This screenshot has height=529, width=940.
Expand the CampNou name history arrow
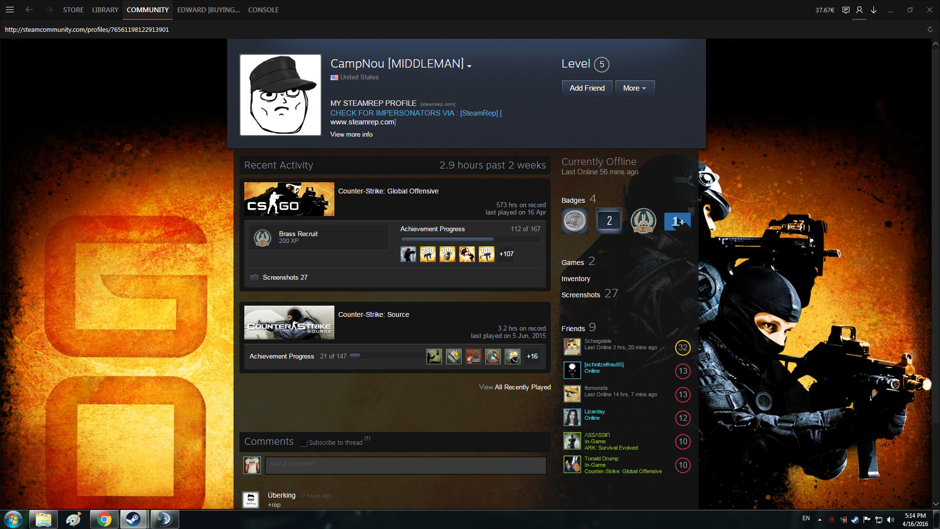click(x=469, y=66)
